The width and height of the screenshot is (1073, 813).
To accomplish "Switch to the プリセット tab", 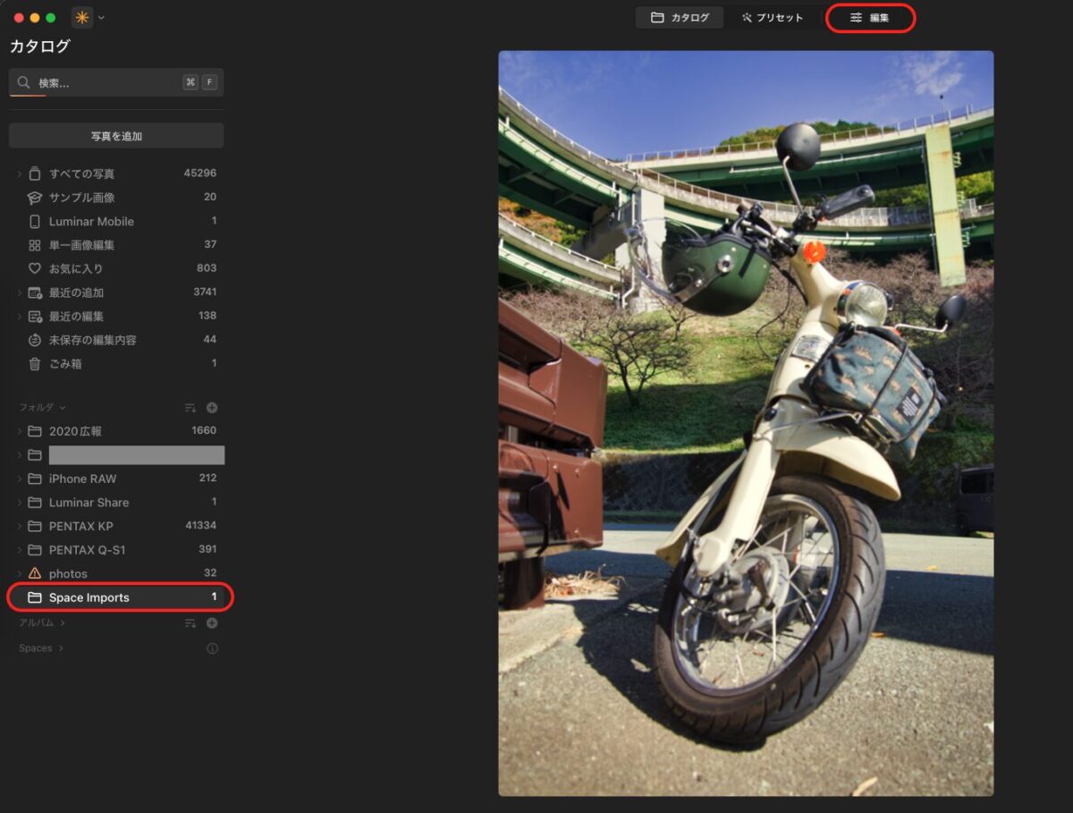I will [x=773, y=18].
